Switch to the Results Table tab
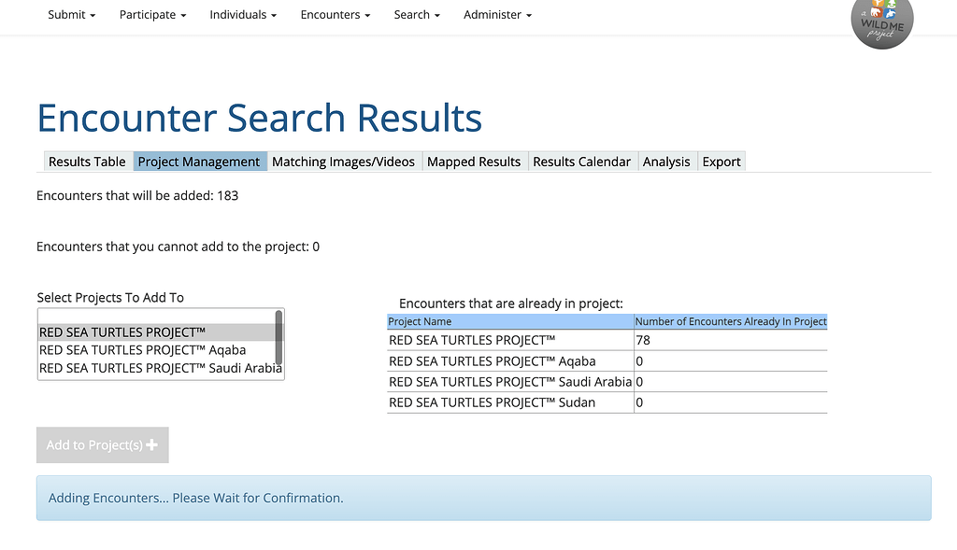The image size is (957, 550). click(87, 161)
